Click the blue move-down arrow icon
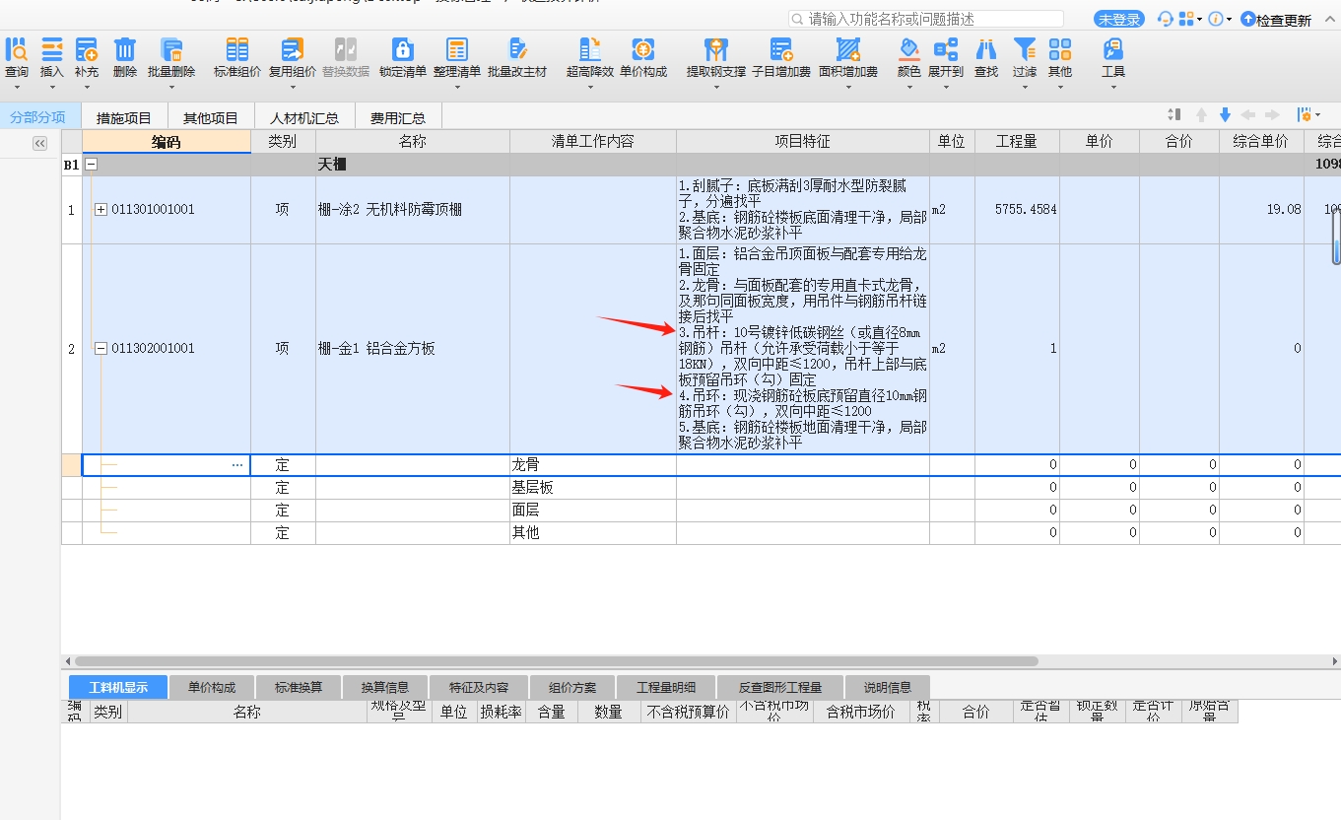 1225,115
